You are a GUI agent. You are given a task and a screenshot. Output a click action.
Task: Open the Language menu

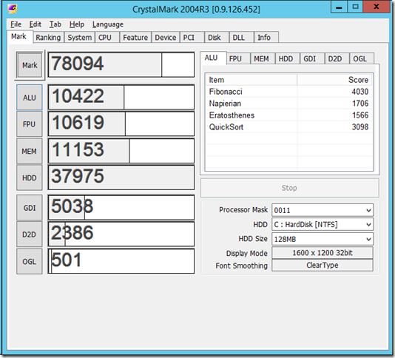[108, 24]
